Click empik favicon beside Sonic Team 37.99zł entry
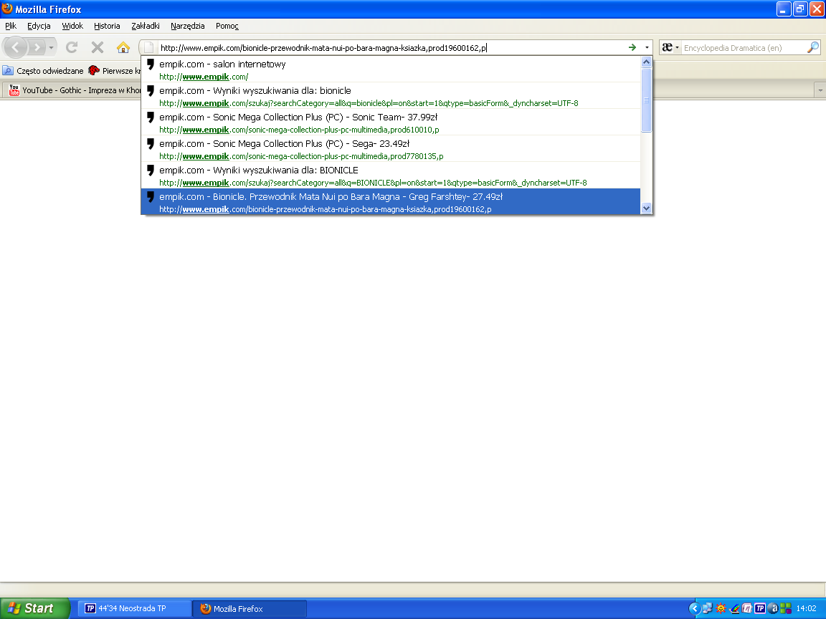The width and height of the screenshot is (826, 619). point(150,117)
